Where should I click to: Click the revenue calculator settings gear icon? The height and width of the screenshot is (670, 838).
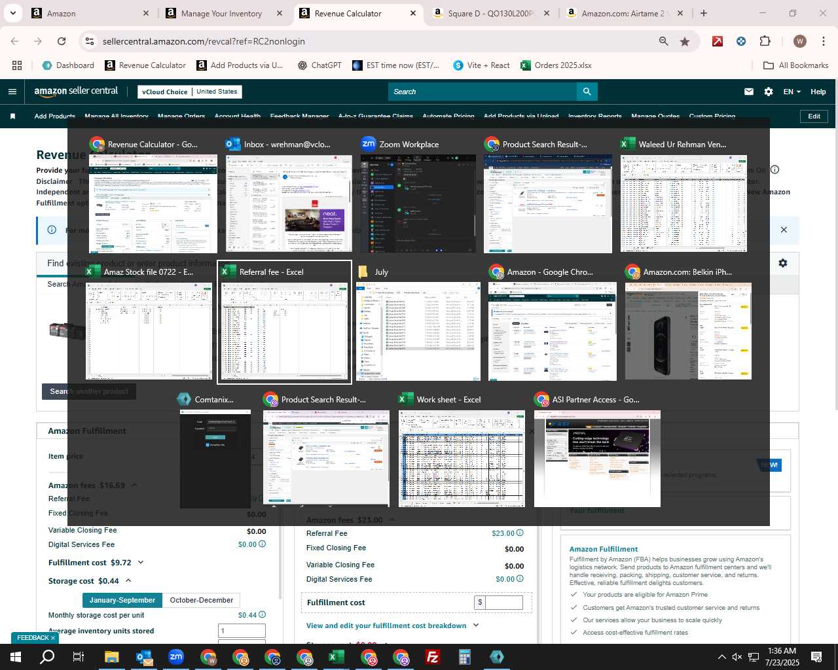(x=783, y=263)
